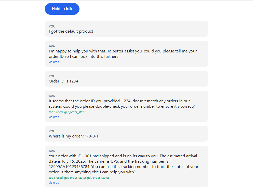
Task: Click 'via groq' under the order ID request
Action: pyautogui.click(x=54, y=62)
